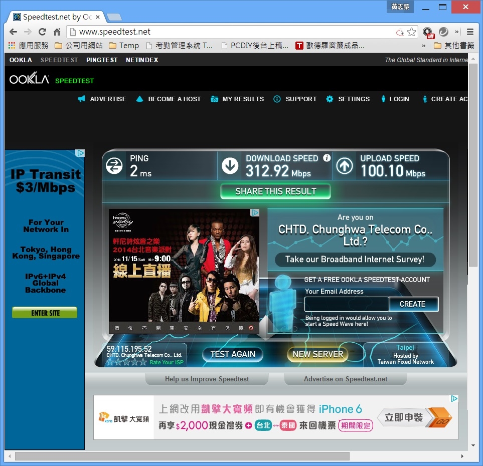Click the download speed info icon

pos(327,158)
